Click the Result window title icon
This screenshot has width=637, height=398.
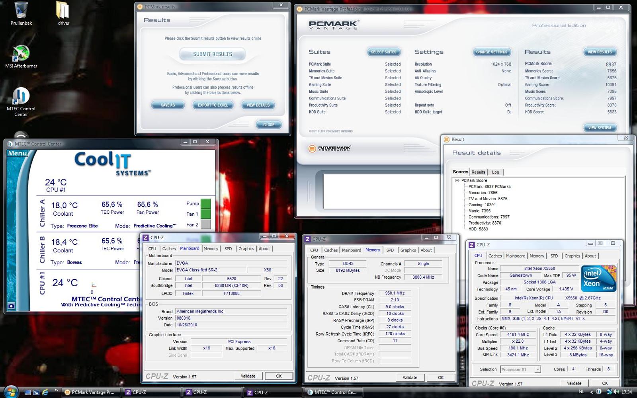(x=446, y=139)
